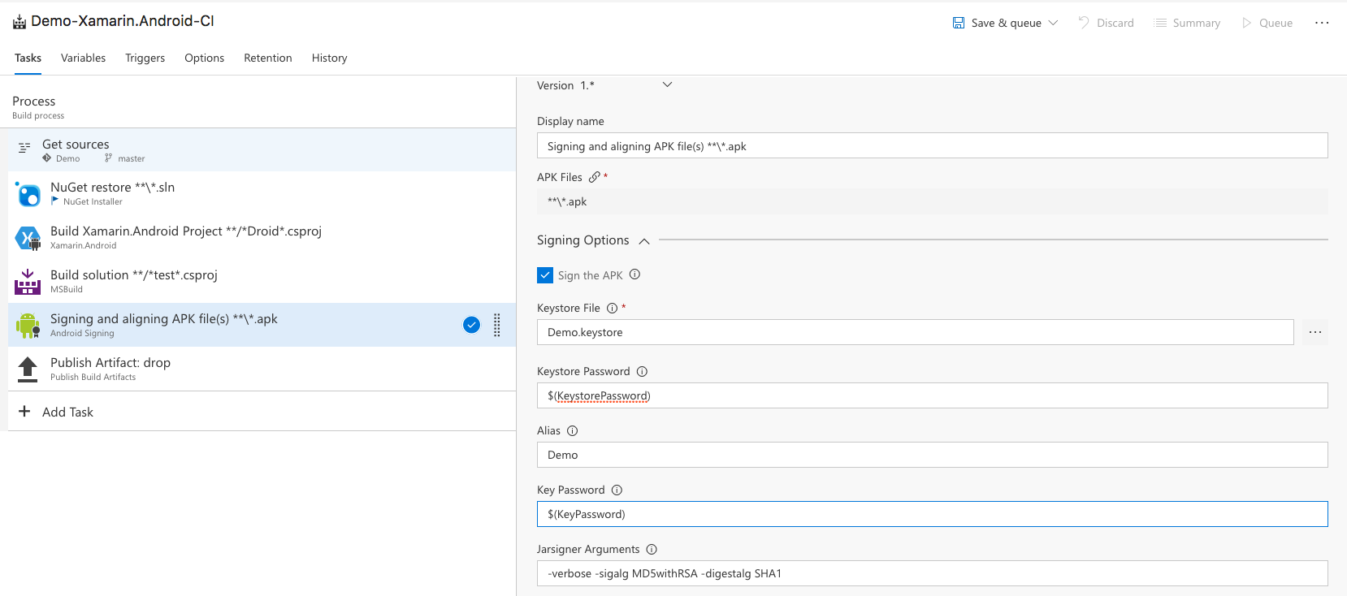The image size is (1347, 596).
Task: Click the Queue build button
Action: coord(1267,23)
